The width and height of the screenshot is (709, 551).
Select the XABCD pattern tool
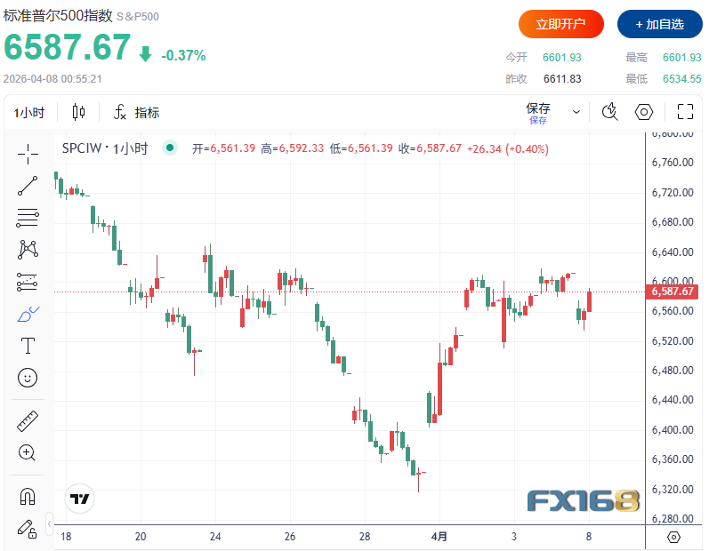point(28,250)
